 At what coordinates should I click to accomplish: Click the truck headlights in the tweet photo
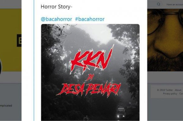point(121,116)
